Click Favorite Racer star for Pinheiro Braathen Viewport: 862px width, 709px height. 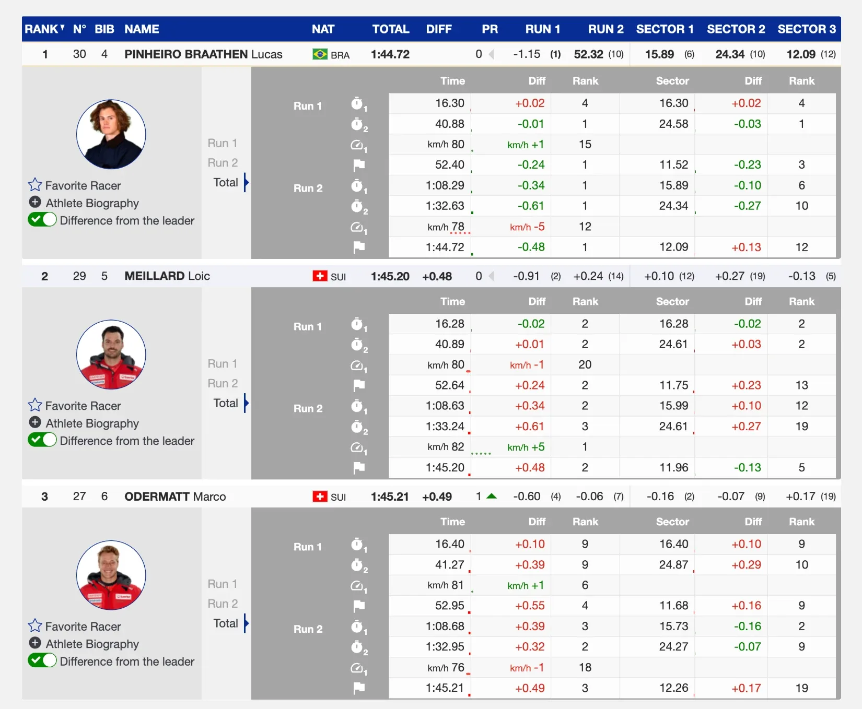click(35, 185)
